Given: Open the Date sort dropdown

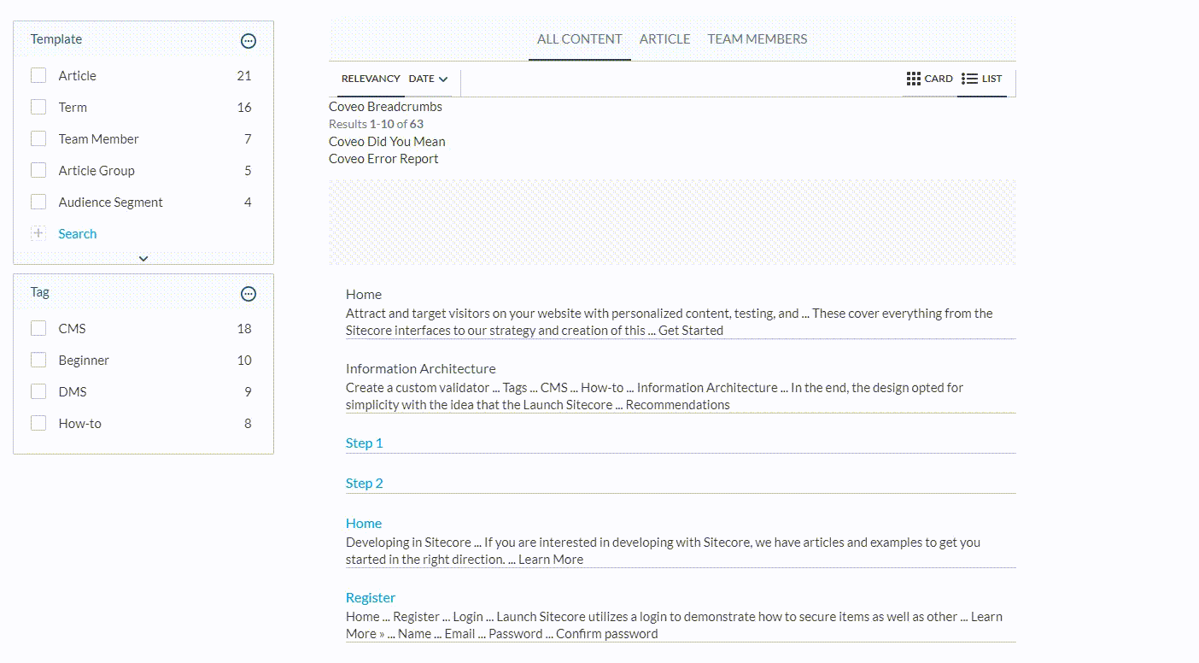Looking at the screenshot, I should [x=428, y=79].
